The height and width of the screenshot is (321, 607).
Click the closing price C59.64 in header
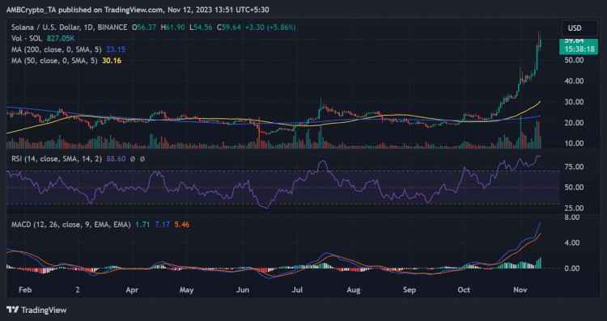pos(229,27)
